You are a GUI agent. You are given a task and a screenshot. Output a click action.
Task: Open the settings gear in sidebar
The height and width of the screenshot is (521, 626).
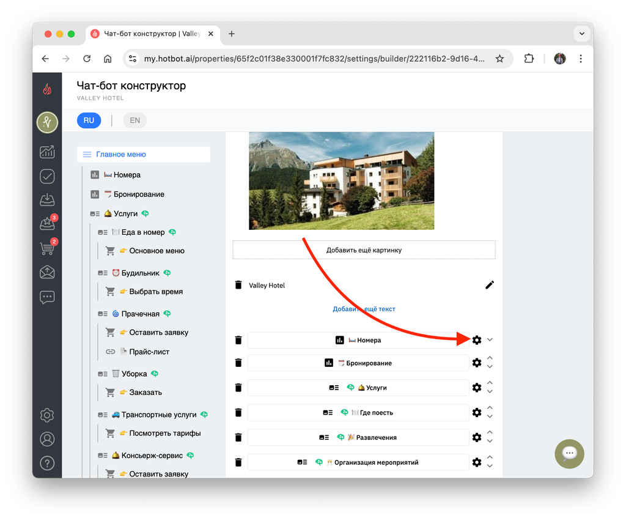pyautogui.click(x=47, y=415)
